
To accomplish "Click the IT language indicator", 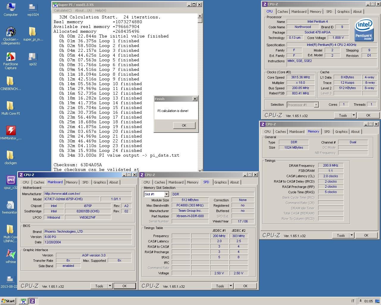I will pos(353,301).
